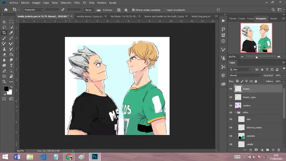Image resolution: width=286 pixels, height=161 pixels.
Task: Open the Normal blend mode dropdown
Action: [x=245, y=75]
